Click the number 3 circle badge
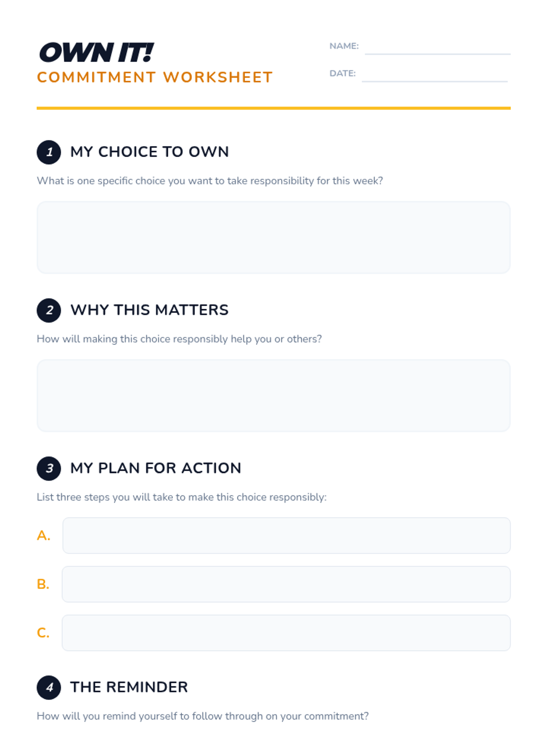 point(49,468)
